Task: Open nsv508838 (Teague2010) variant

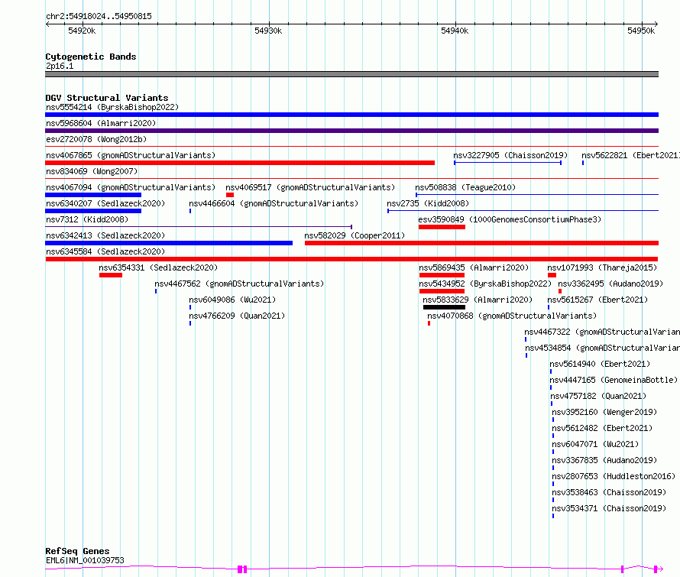Action: (465, 187)
